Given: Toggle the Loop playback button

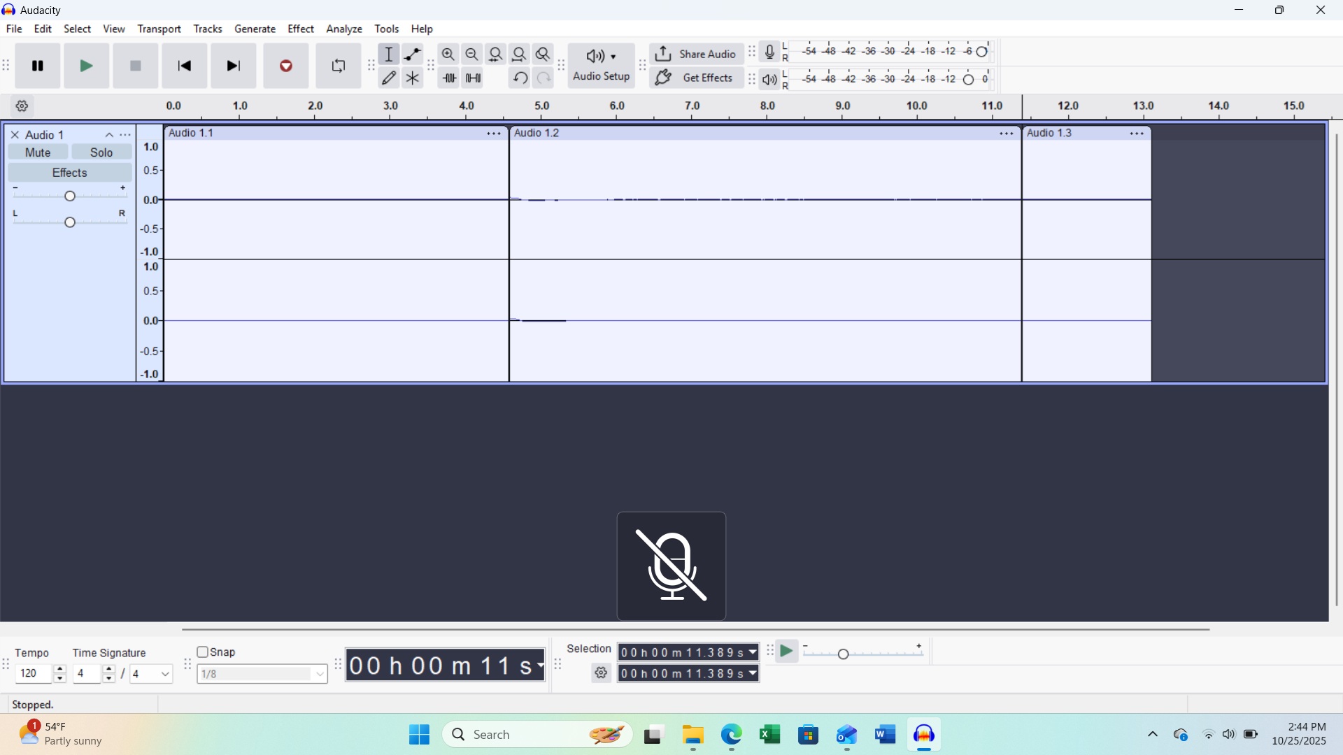Looking at the screenshot, I should [x=339, y=66].
